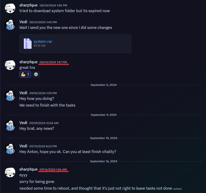Click the September 16, 2024 date divider
This screenshot has height=193, width=206.
pyautogui.click(x=104, y=161)
